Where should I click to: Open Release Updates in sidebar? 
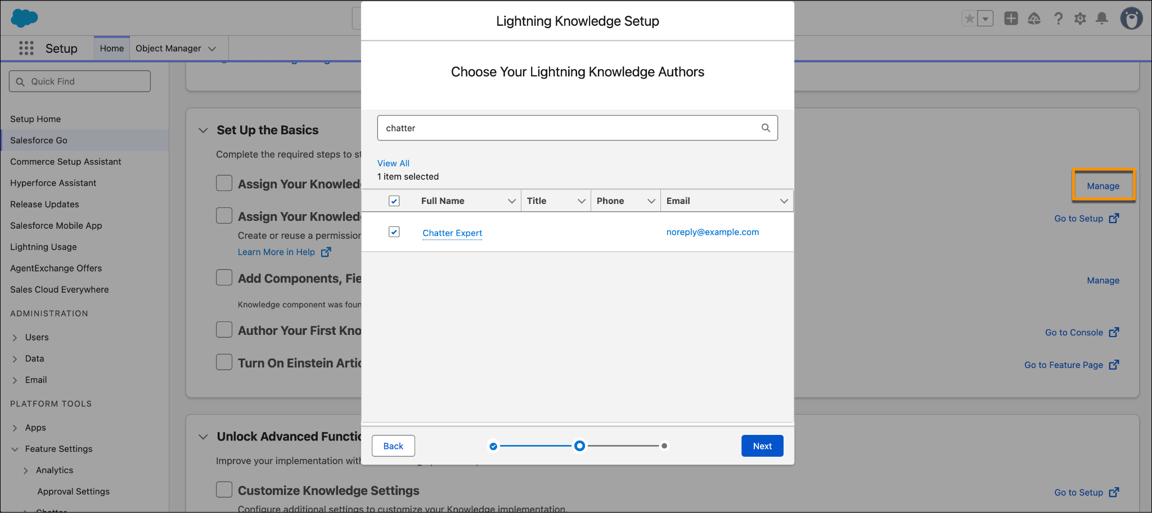coord(44,205)
